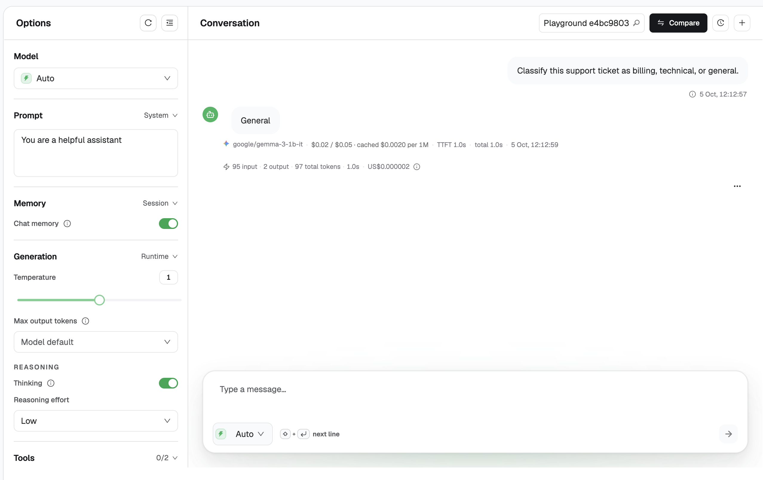
Task: Open the history clock icon
Action: click(720, 23)
